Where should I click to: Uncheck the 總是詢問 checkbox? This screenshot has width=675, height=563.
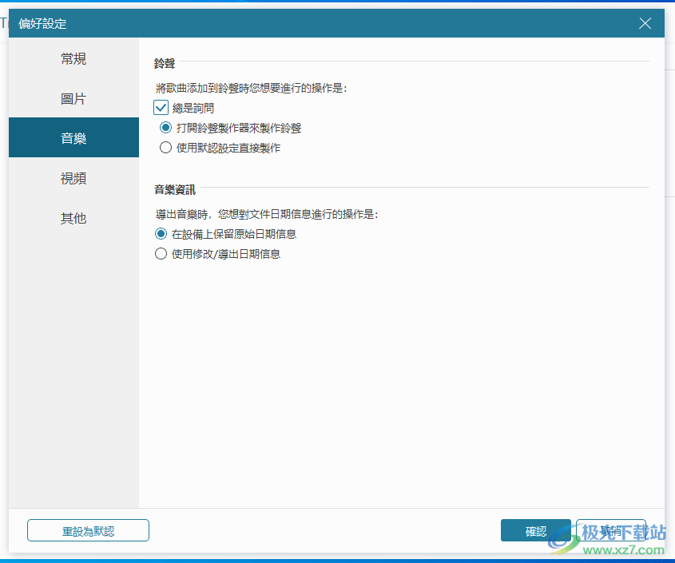click(x=161, y=107)
